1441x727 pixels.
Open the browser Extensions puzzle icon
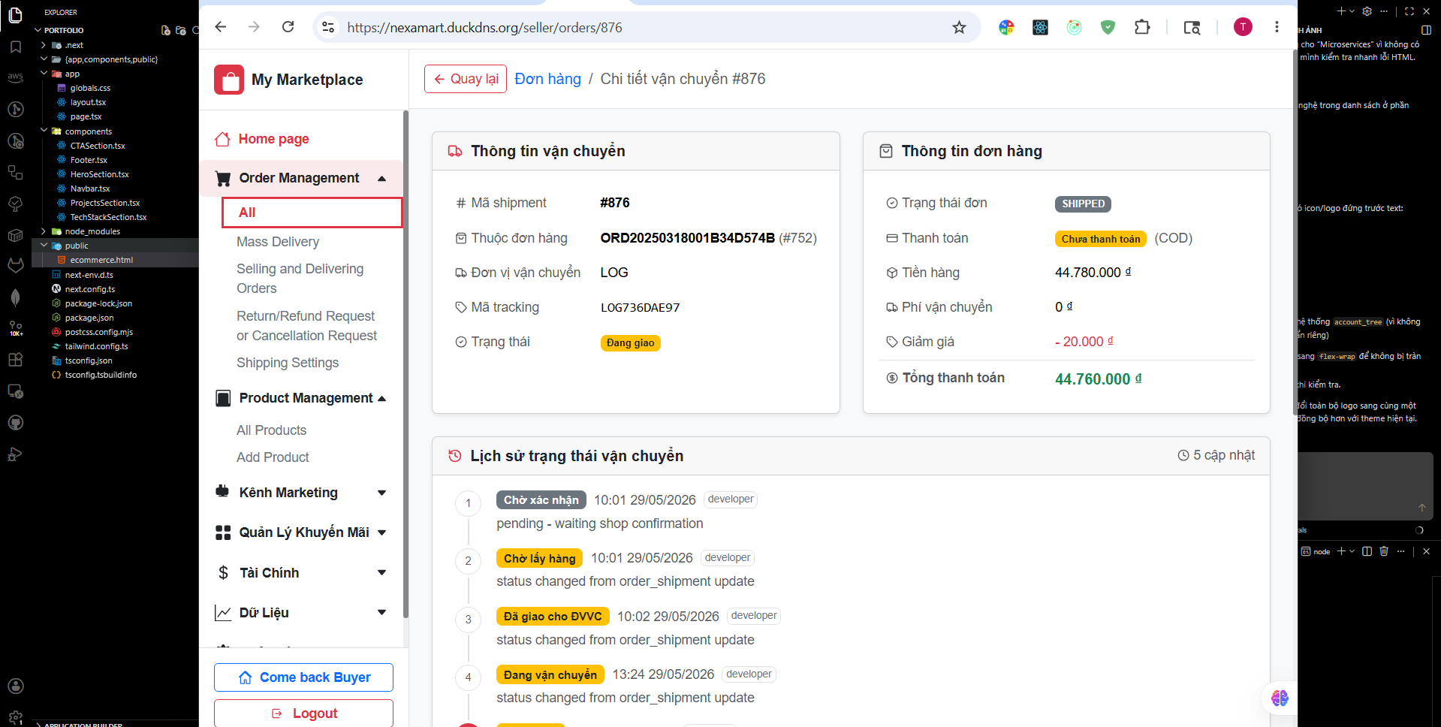pos(1142,28)
